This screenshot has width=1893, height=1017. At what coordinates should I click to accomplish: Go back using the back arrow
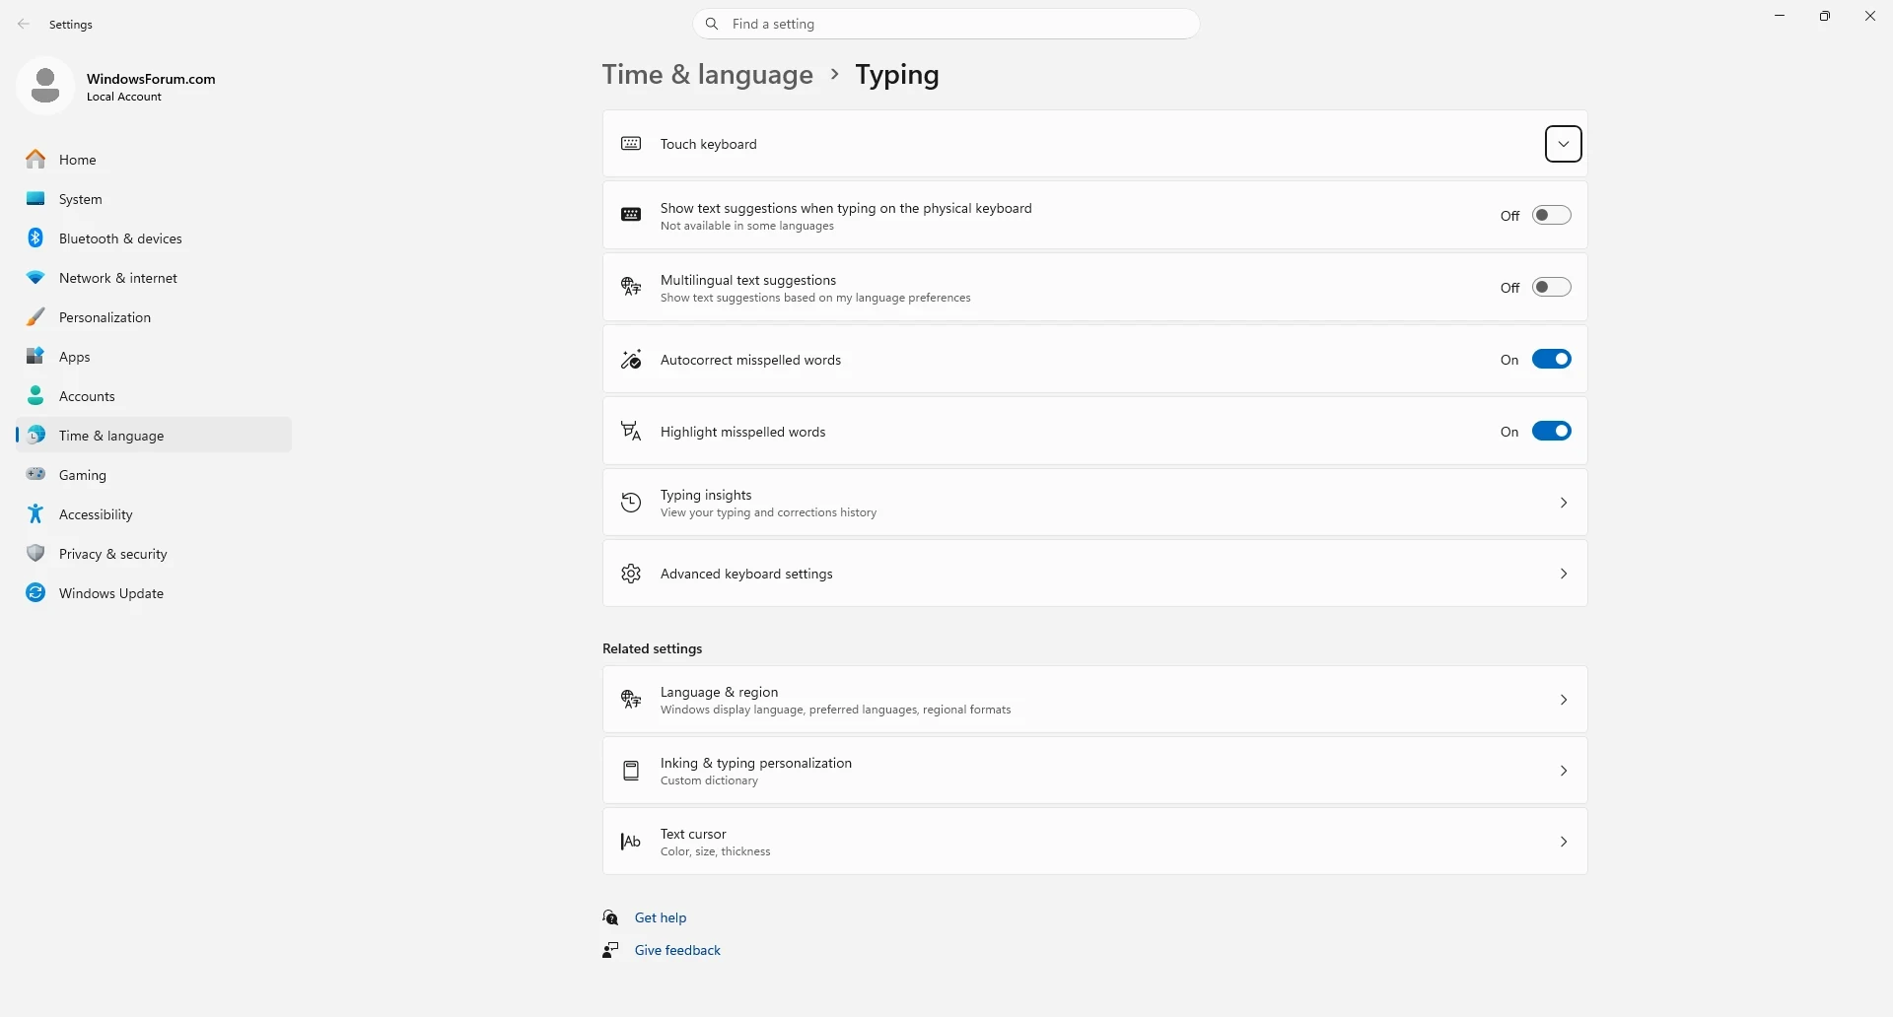coord(24,24)
